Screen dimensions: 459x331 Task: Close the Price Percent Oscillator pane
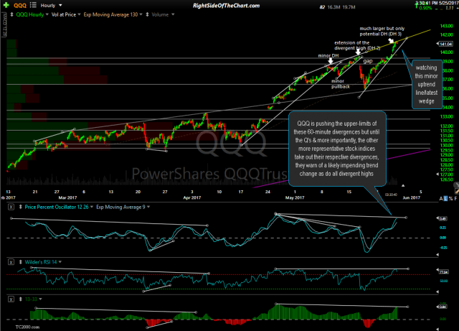pos(11,207)
